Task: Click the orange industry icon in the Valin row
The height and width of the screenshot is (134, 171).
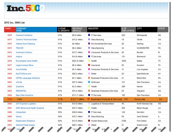Action: [x=88, y=99]
